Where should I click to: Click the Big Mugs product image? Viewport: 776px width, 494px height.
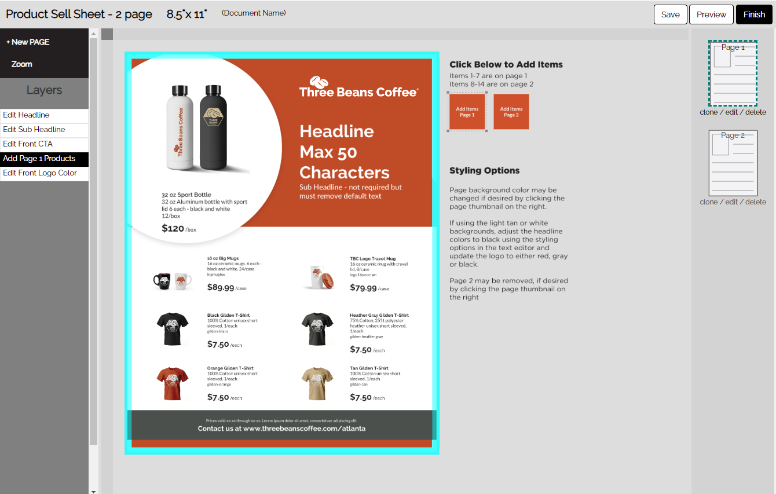click(173, 281)
